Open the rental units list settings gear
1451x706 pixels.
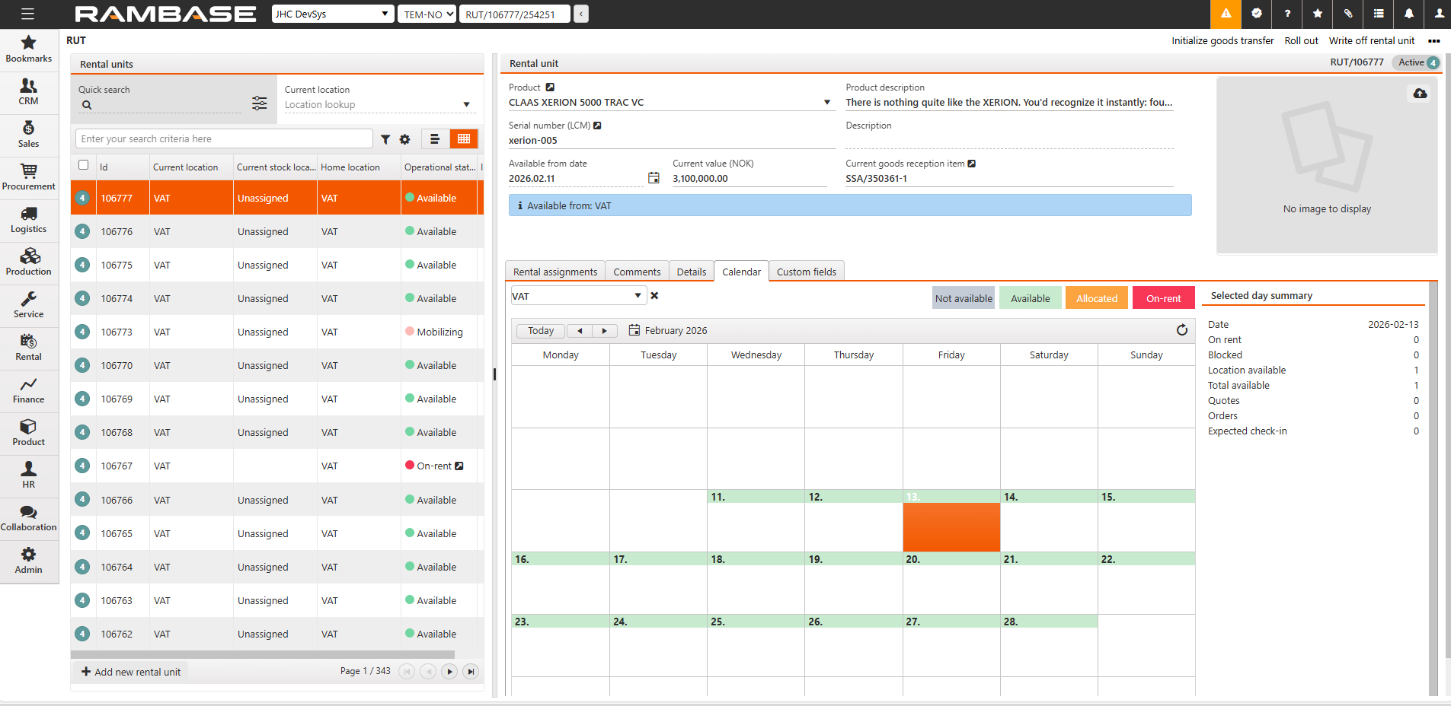tap(404, 139)
